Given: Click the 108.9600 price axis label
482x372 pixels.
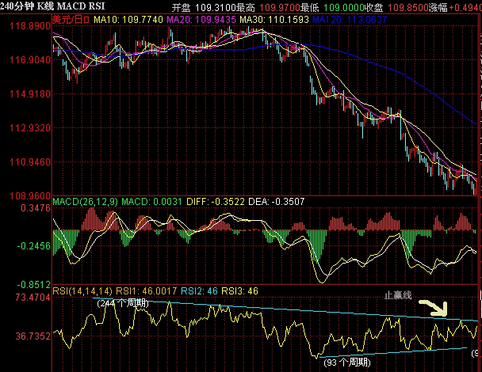Looking at the screenshot, I should (x=30, y=195).
